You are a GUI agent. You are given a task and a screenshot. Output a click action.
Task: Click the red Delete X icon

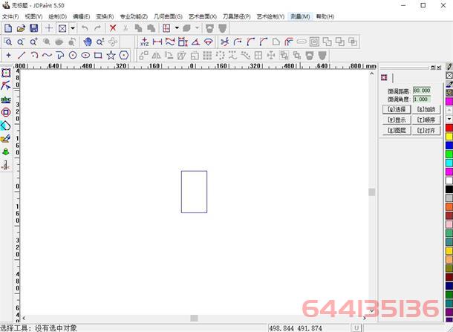(x=113, y=28)
